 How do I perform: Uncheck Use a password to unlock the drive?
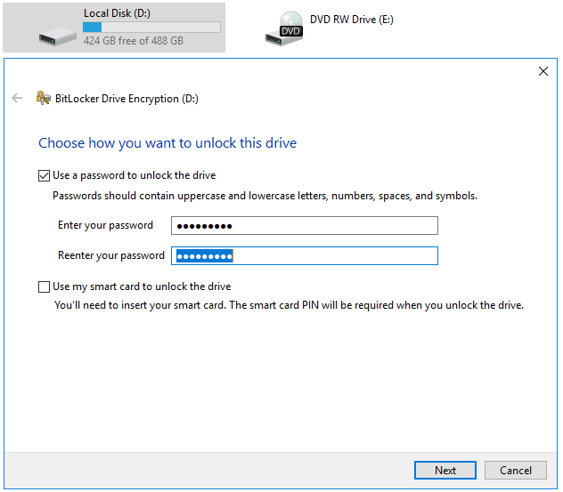tap(44, 176)
